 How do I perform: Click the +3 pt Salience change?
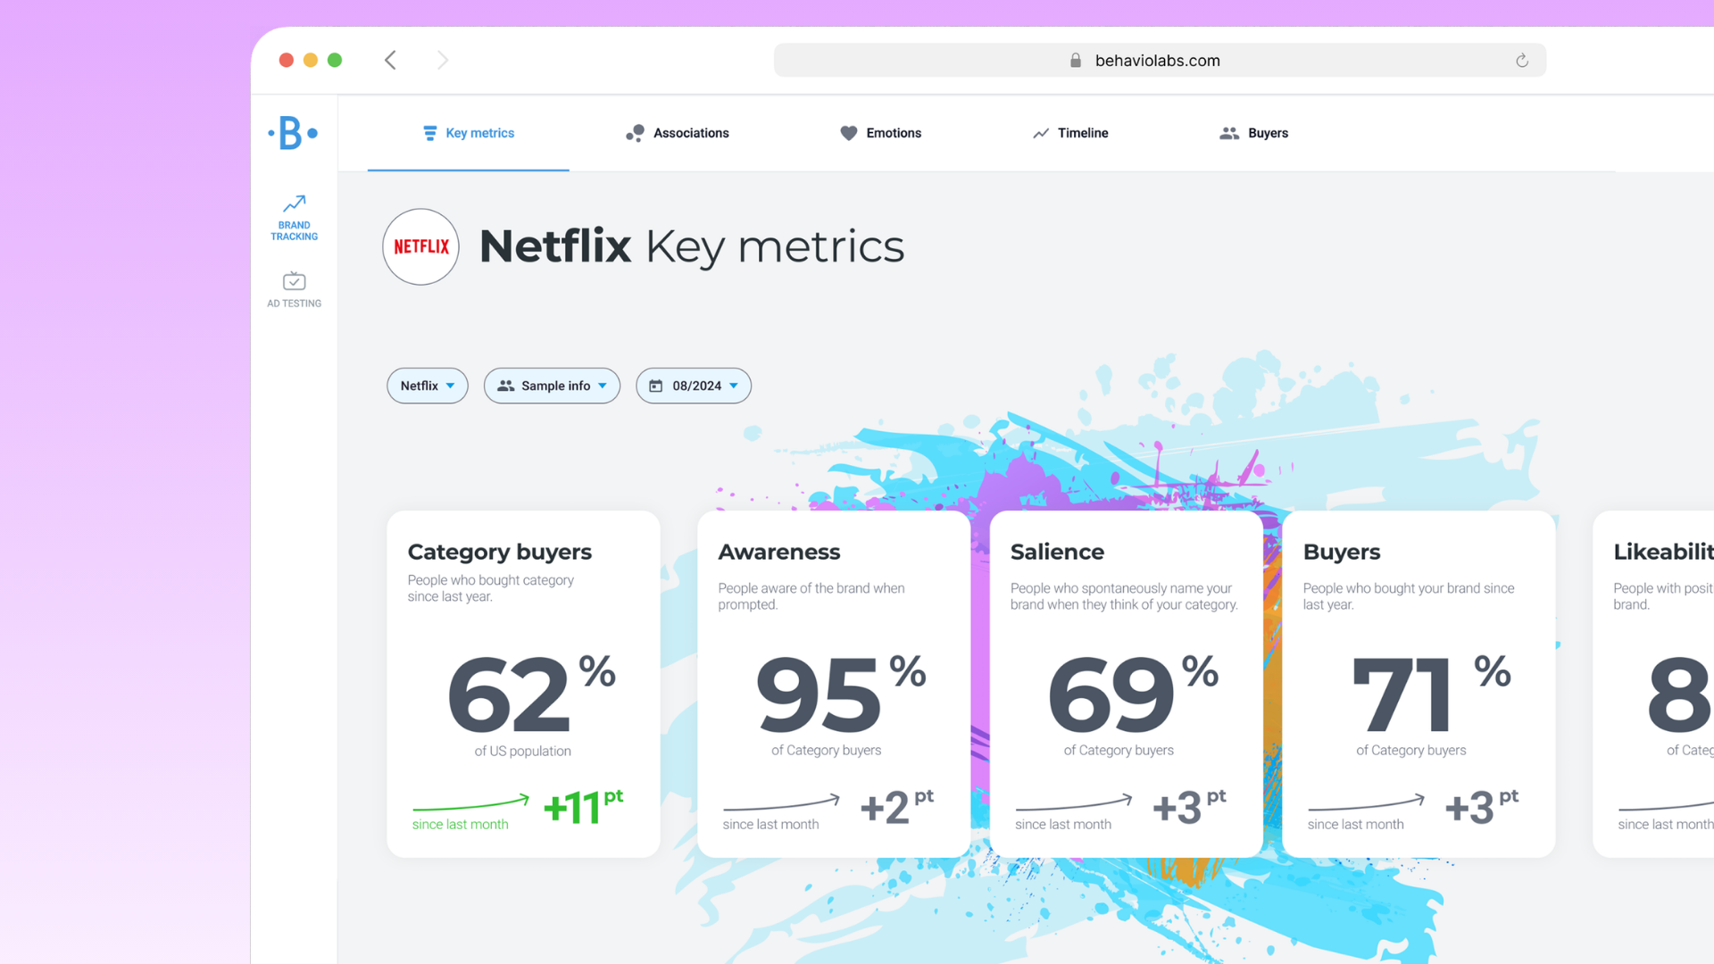[1189, 807]
